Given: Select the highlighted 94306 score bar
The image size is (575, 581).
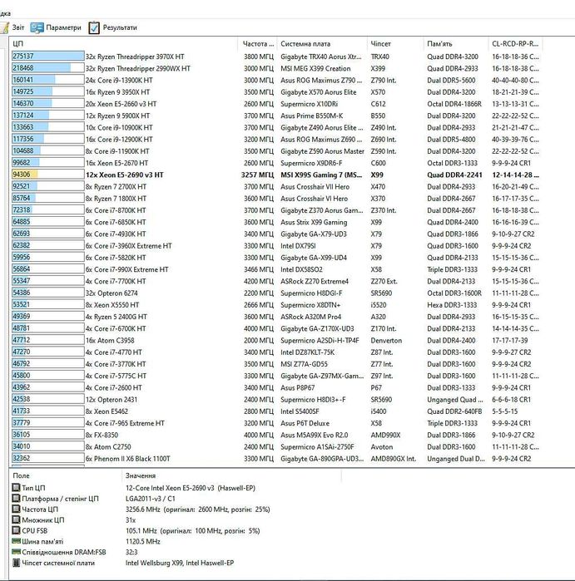Looking at the screenshot, I should 48,175.
